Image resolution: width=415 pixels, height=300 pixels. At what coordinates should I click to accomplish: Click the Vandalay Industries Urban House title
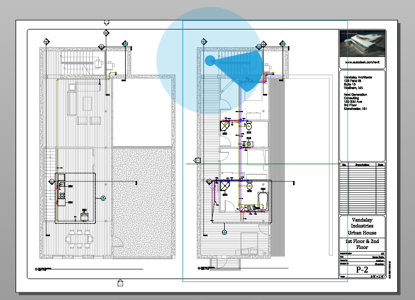point(362,226)
